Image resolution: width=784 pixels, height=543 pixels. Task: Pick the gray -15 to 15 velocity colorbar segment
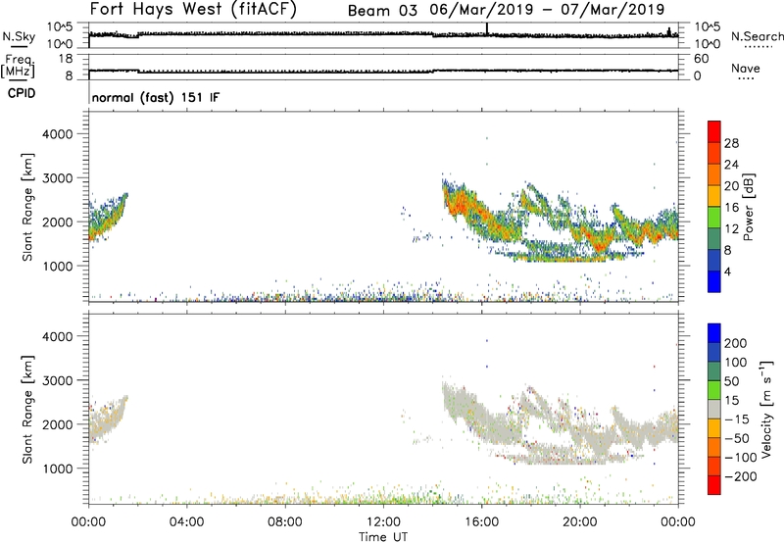pos(714,409)
